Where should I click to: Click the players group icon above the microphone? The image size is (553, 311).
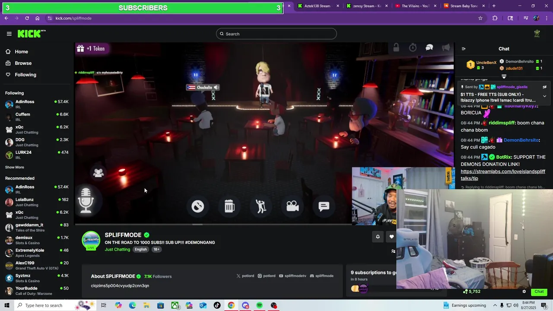point(99,173)
